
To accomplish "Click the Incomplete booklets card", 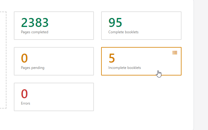I will coord(141,61).
